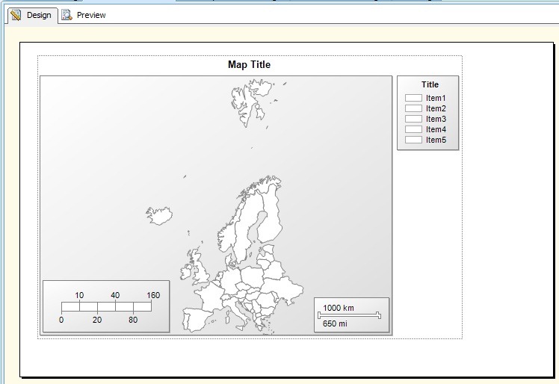Screen dimensions: 559x384
Task: Select the legend Title text
Action: point(430,84)
